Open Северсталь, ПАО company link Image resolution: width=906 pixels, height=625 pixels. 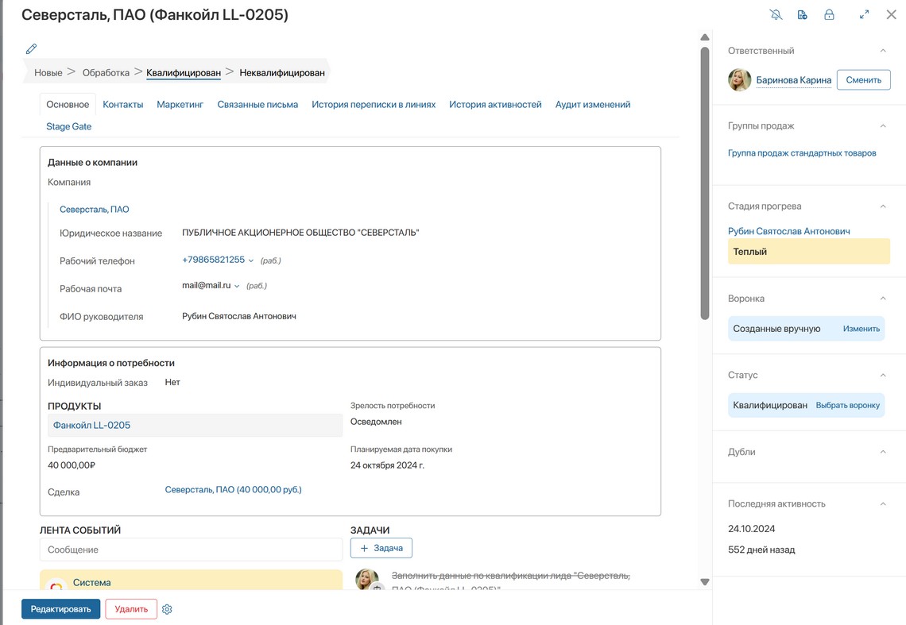coord(95,209)
